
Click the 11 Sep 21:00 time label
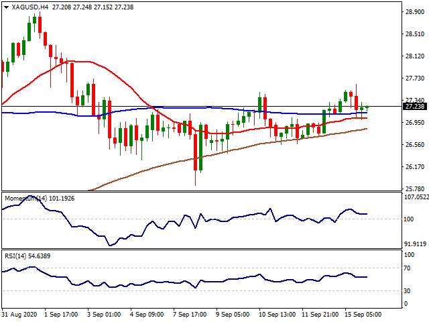[x=320, y=315]
